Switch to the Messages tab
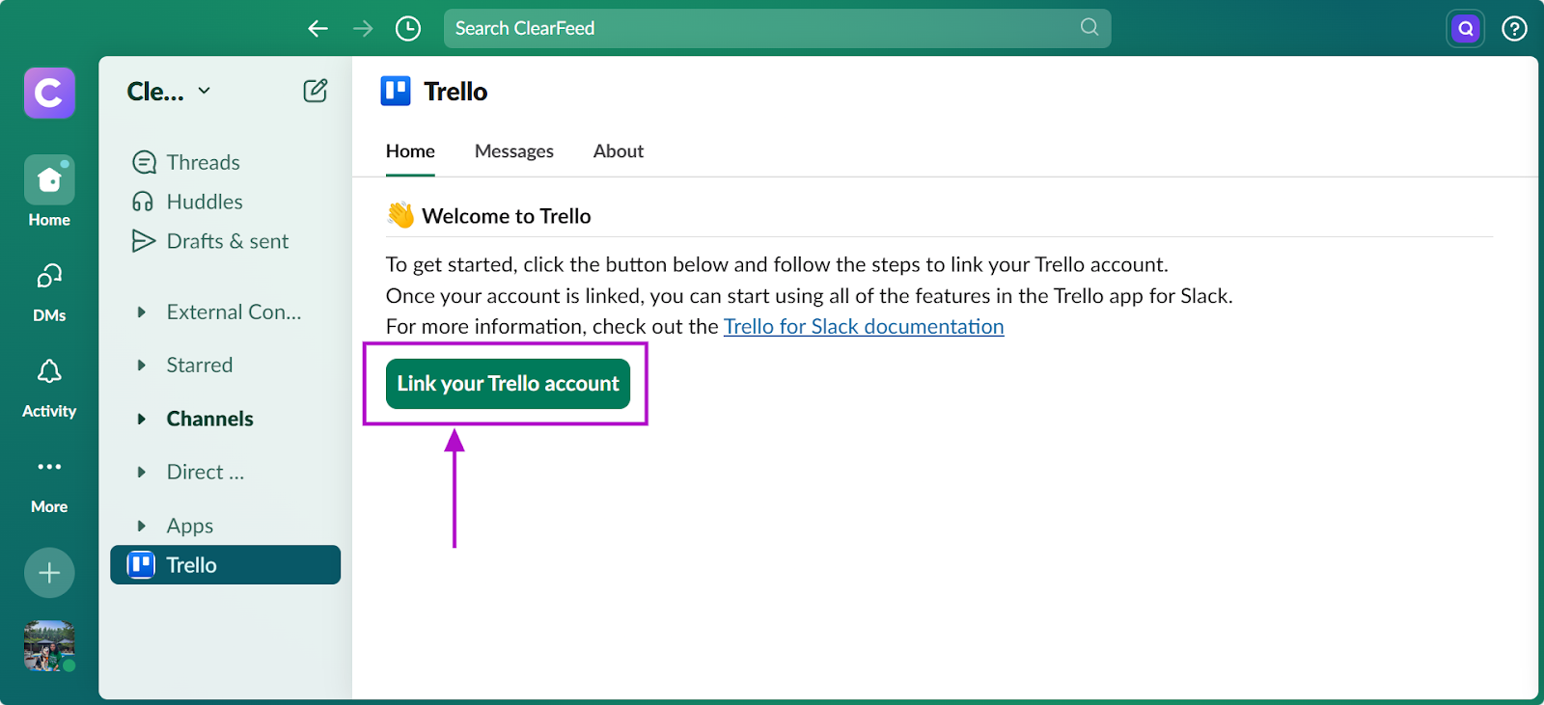The height and width of the screenshot is (705, 1544). [x=514, y=151]
